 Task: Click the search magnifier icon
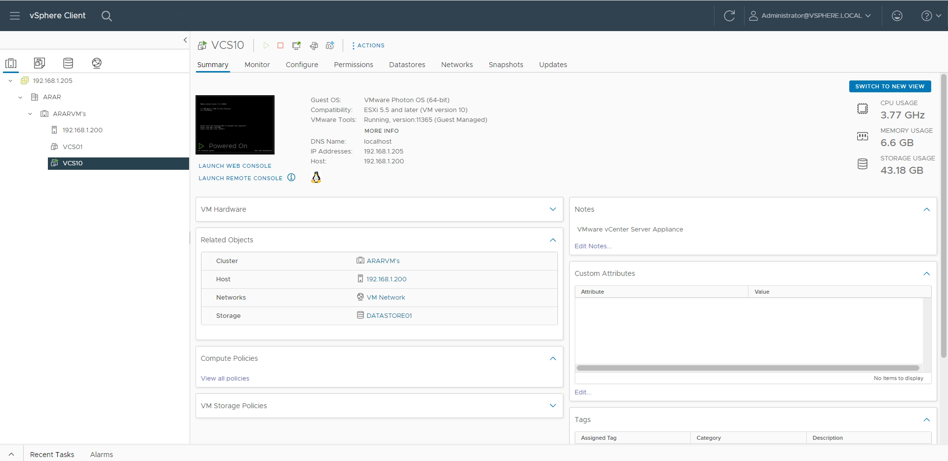pos(107,16)
